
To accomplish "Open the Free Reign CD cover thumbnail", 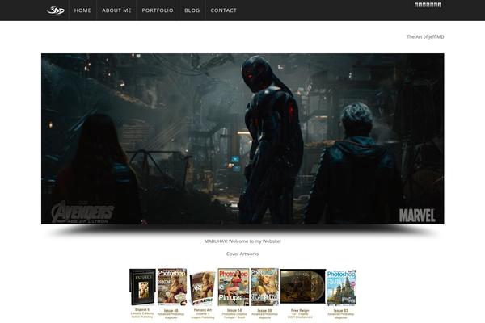I will coord(303,286).
